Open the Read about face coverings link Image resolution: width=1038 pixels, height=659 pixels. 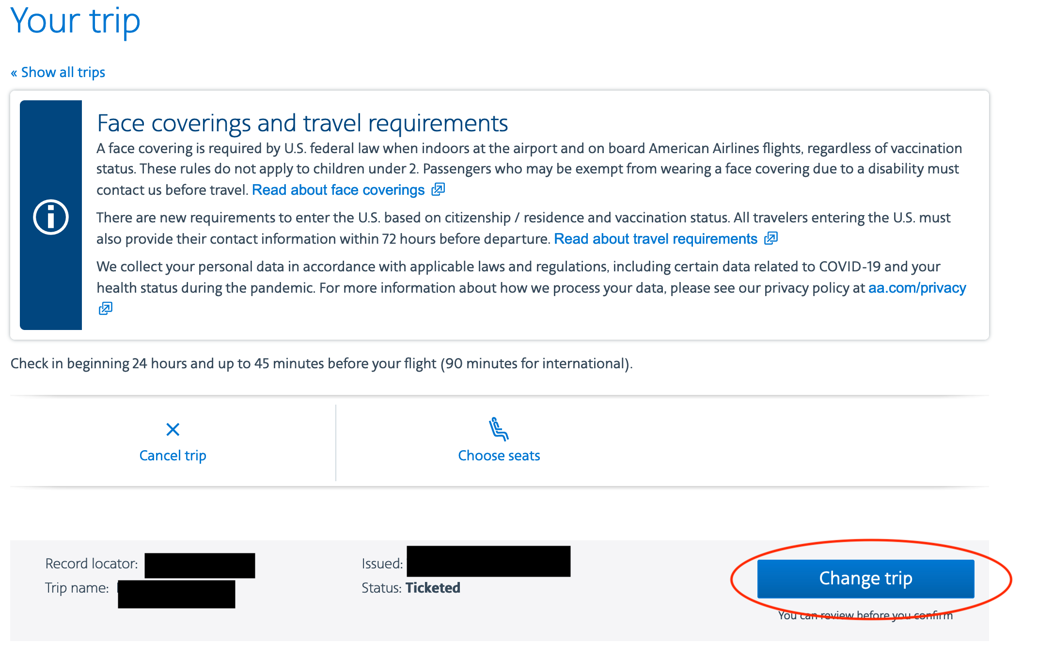(x=338, y=190)
